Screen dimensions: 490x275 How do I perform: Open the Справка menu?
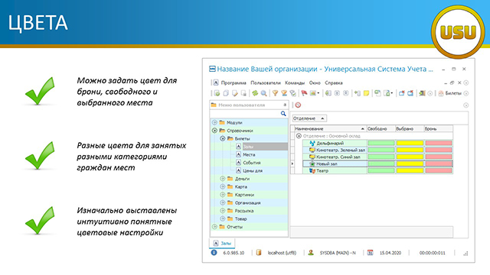point(334,83)
